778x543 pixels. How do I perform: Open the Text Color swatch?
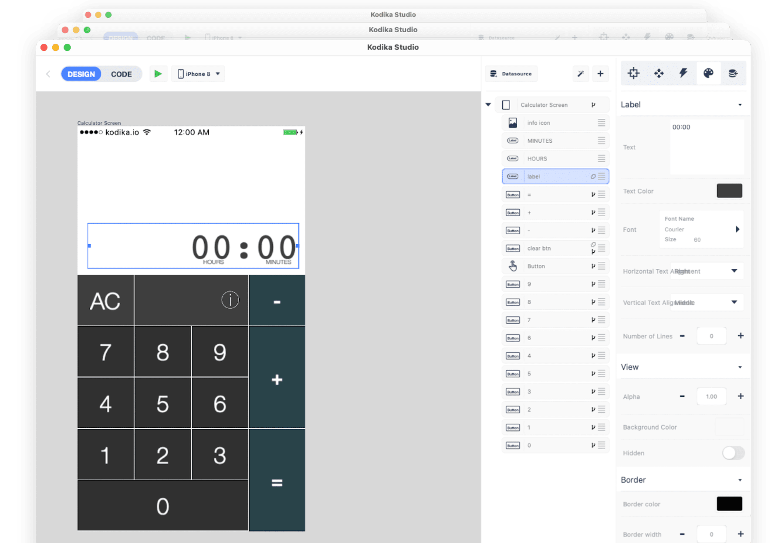click(729, 191)
